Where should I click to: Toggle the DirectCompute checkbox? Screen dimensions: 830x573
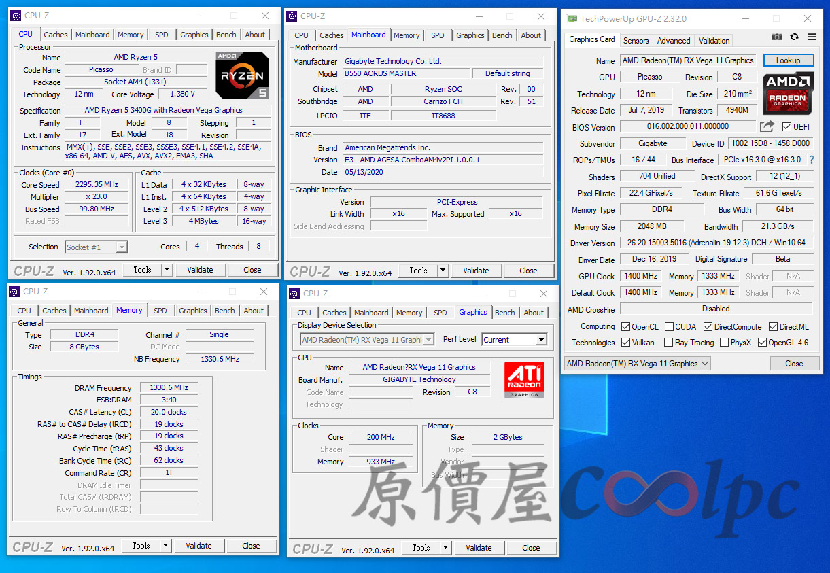[708, 327]
